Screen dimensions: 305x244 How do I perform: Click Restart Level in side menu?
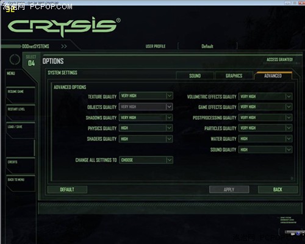20,112
